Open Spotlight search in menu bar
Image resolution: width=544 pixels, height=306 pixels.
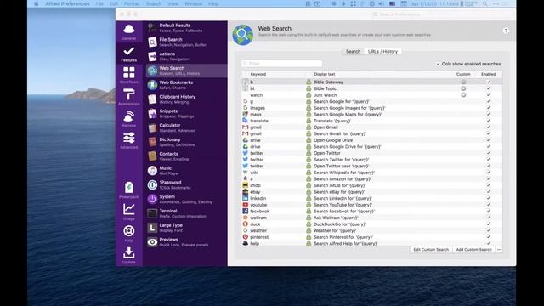(x=485, y=3)
